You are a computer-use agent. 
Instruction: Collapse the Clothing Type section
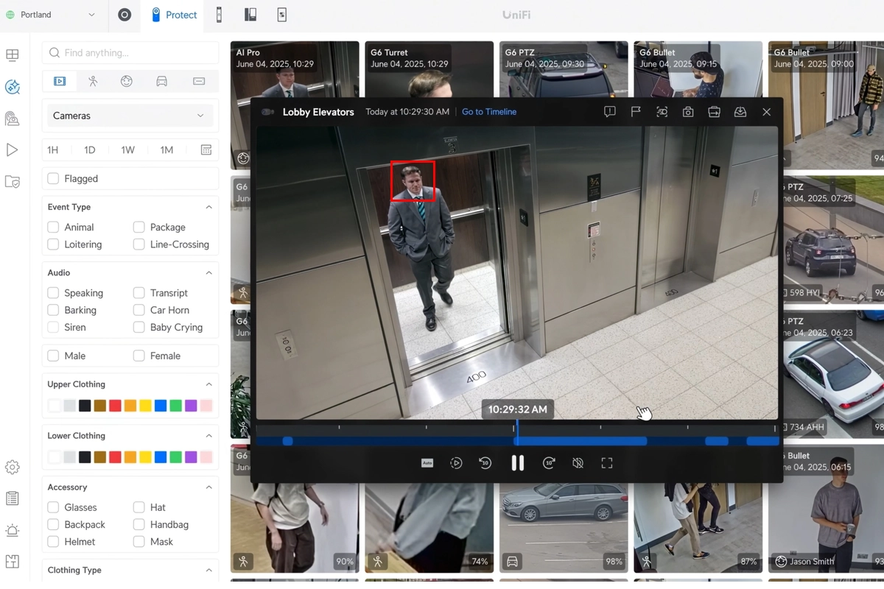(208, 570)
